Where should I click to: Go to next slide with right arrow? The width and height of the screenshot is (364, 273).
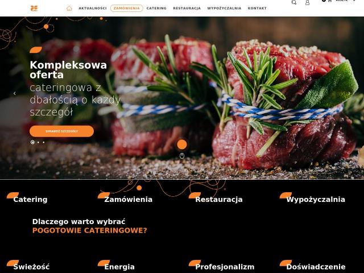[349, 93]
